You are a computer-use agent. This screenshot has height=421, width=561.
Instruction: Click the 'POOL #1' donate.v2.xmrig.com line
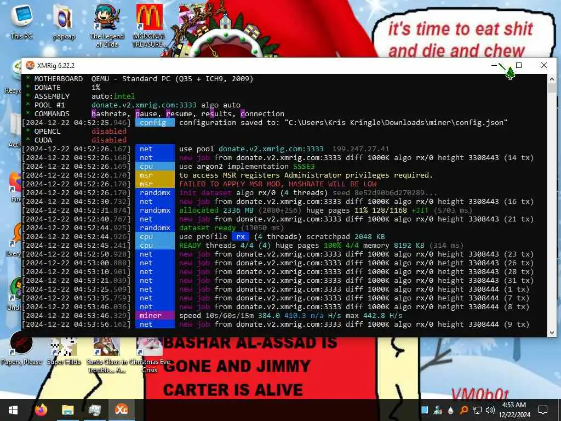[x=133, y=105]
